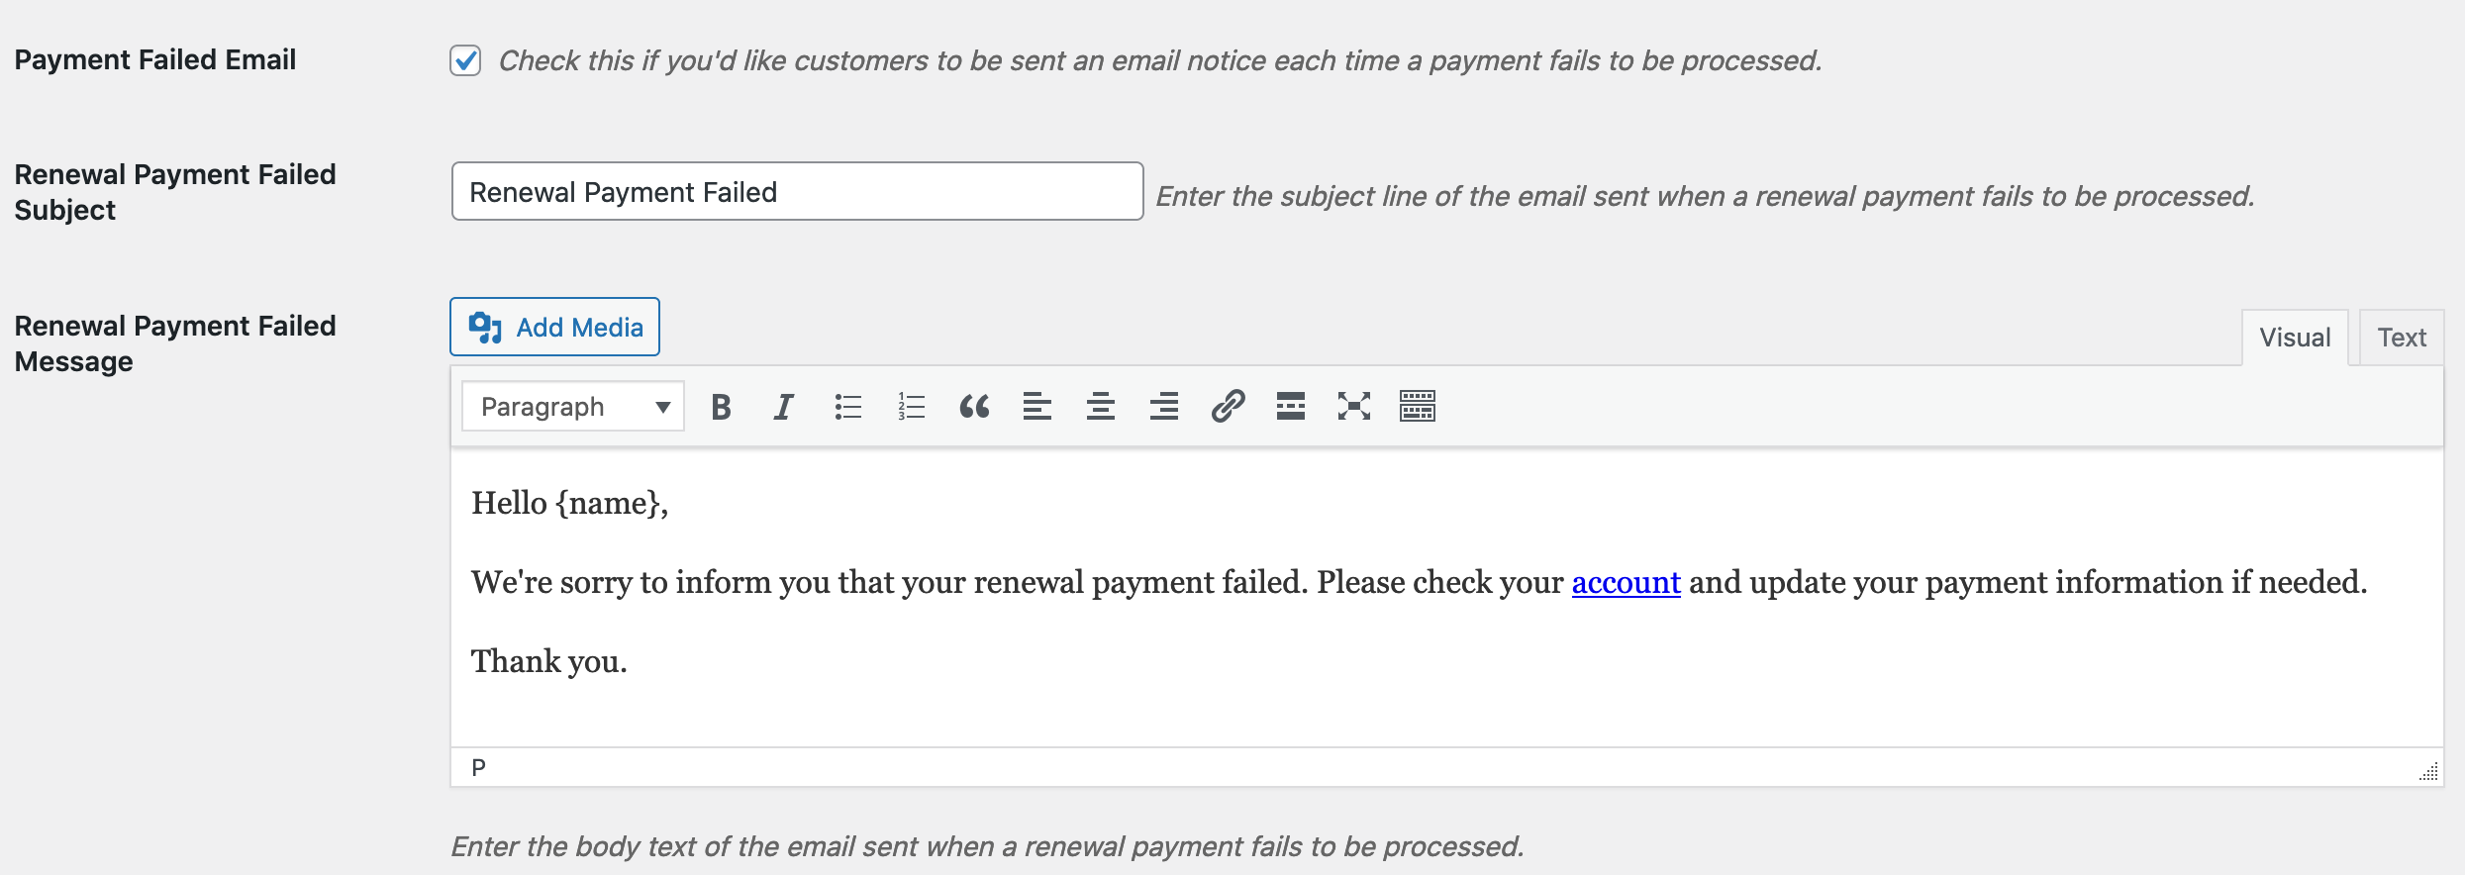Insert a Read More tag
Viewport: 2465px width, 875px height.
[1291, 407]
